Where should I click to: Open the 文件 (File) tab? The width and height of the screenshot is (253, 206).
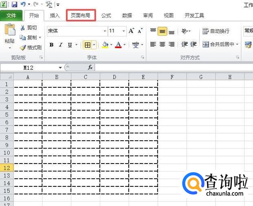pos(11,16)
